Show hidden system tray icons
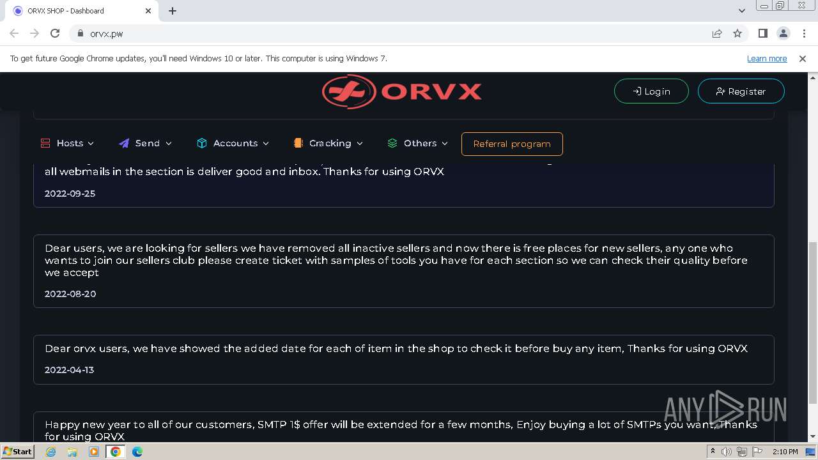 click(713, 452)
